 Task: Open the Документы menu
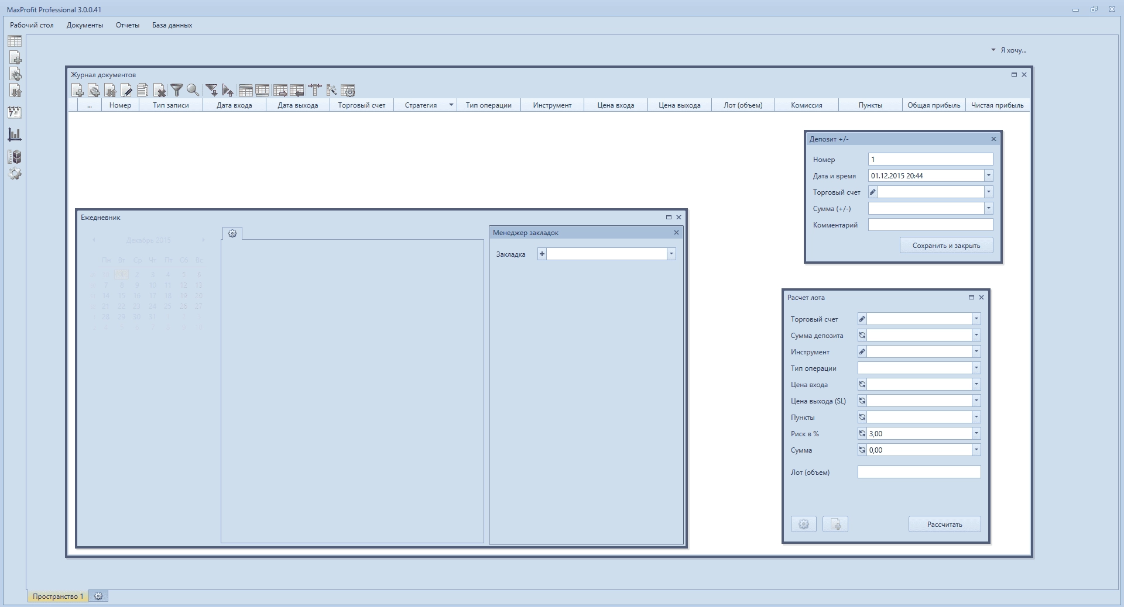[x=85, y=25]
